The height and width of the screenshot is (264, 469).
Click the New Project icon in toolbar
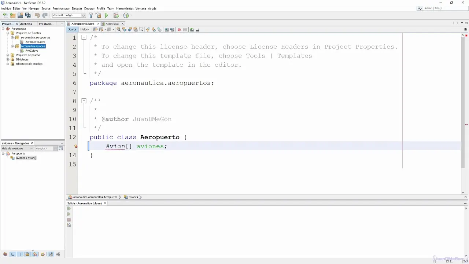(13, 15)
